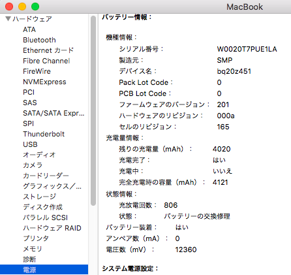Click the 充電量情報 subheading
Screen dimensions: 291x275
pos(125,138)
